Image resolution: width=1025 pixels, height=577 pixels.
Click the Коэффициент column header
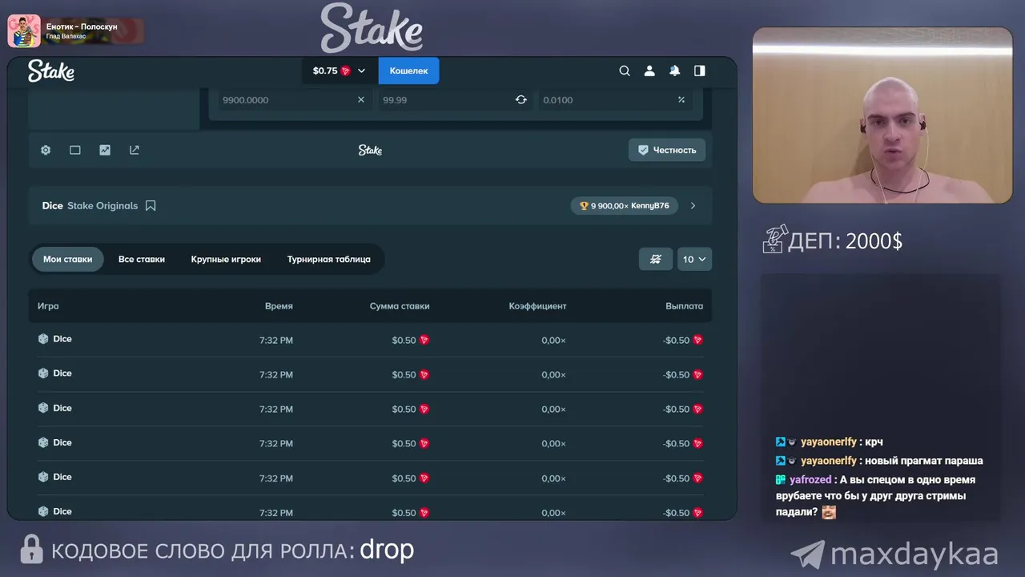pos(537,306)
